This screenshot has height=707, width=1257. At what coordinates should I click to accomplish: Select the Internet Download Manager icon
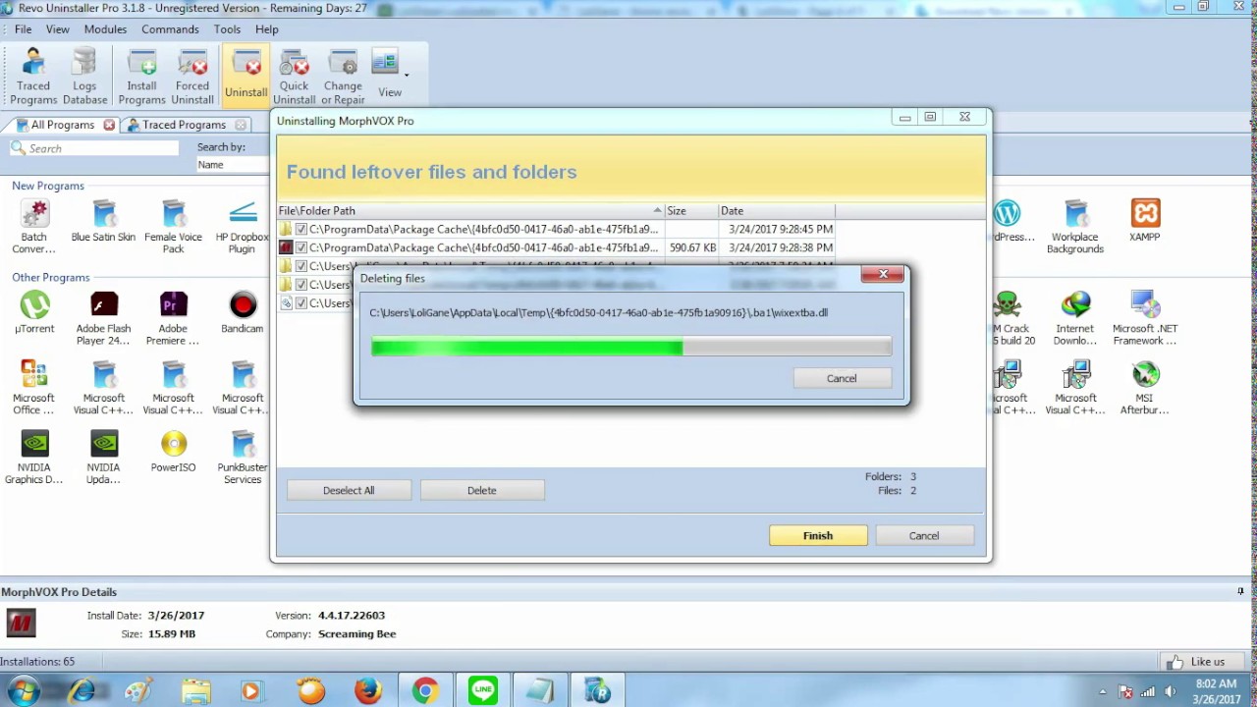point(1075,318)
